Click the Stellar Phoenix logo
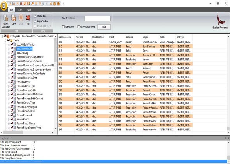230x164 pixels. click(220, 21)
